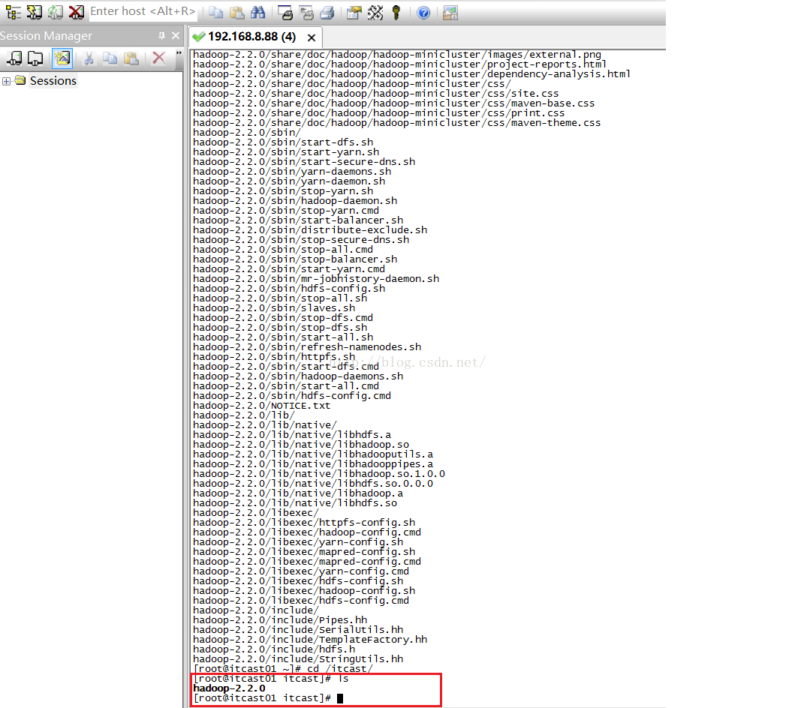Viewport: 801px width, 708px height.
Task: Click the 'cd /itcast/' command line
Action: point(283,669)
